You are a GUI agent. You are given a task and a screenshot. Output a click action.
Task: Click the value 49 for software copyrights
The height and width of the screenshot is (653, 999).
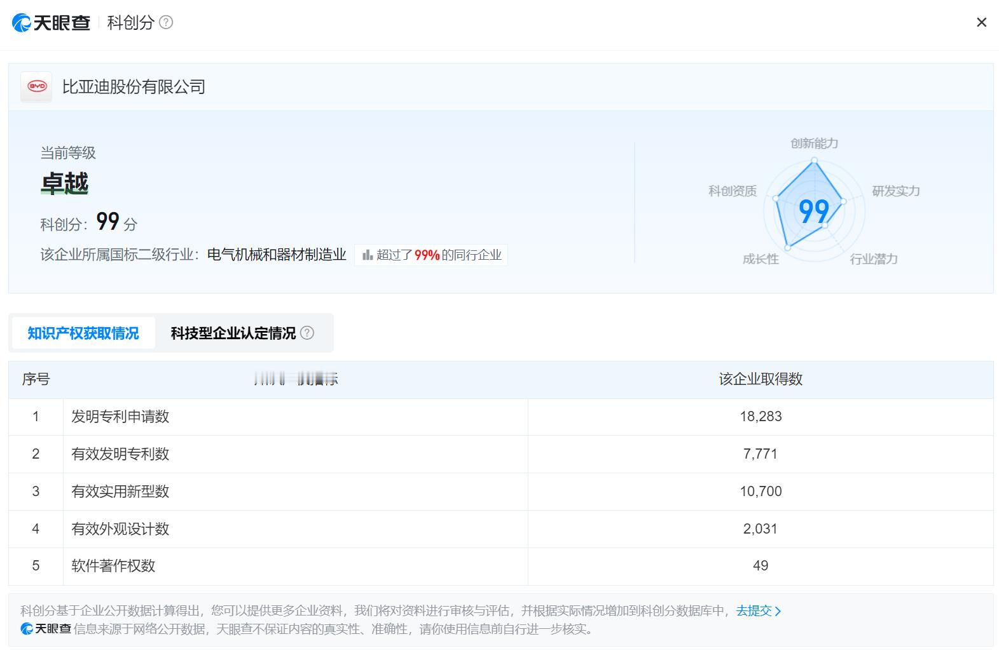[x=761, y=566]
